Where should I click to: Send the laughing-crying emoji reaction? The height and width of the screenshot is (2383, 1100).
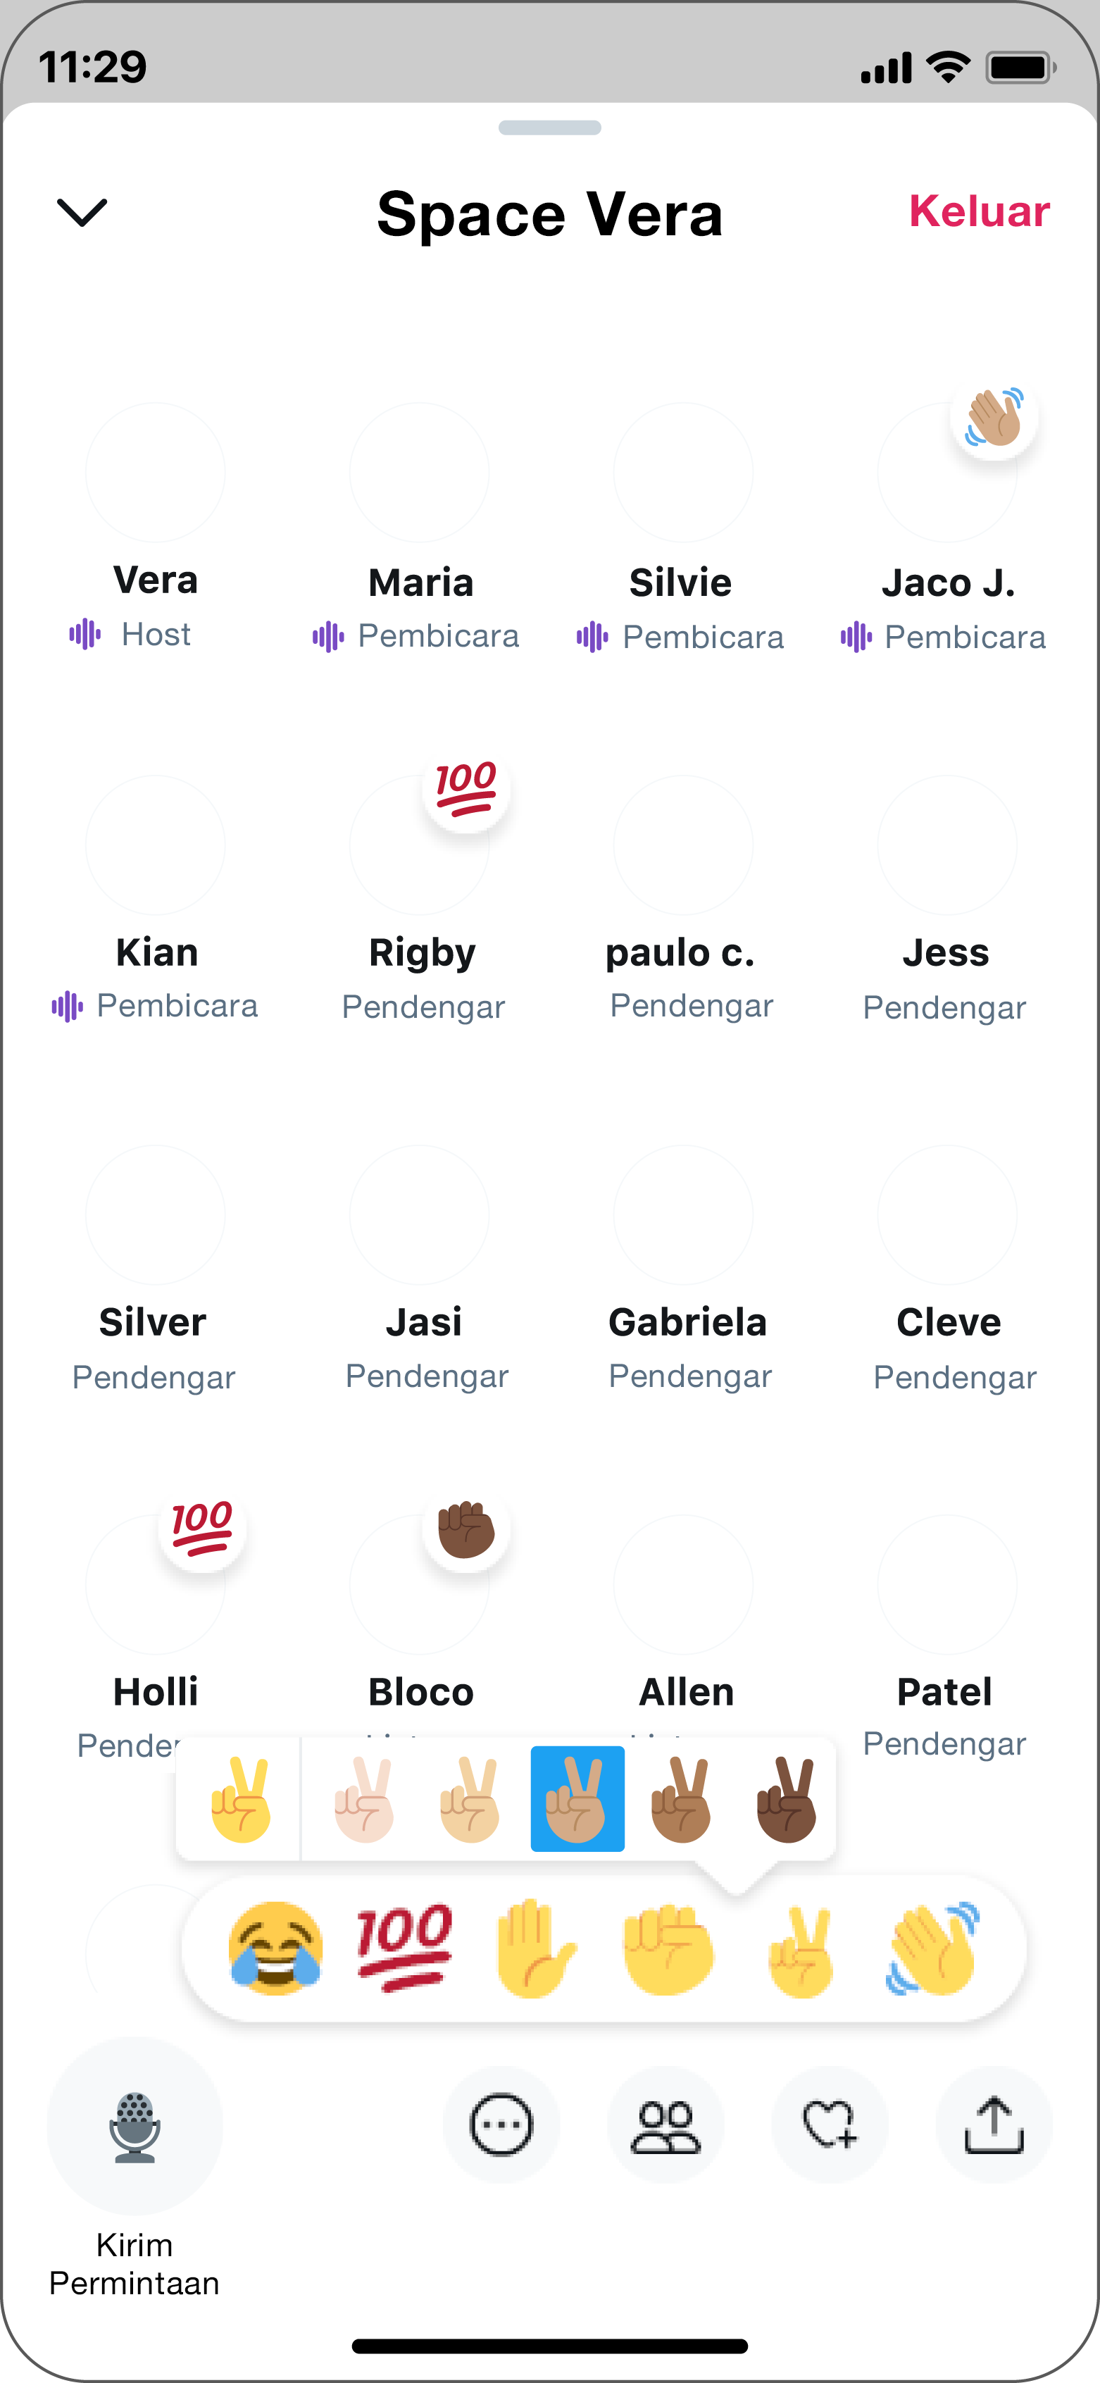(x=275, y=1948)
